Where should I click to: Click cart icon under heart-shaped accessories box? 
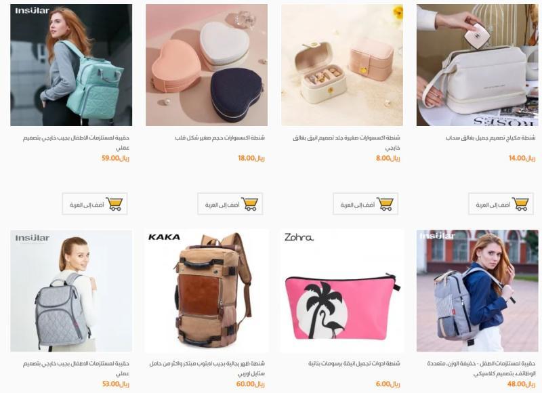point(250,204)
